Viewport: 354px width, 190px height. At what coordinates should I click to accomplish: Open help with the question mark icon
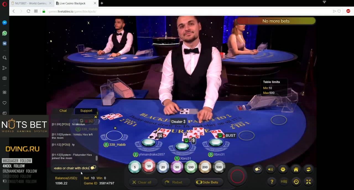tap(272, 182)
